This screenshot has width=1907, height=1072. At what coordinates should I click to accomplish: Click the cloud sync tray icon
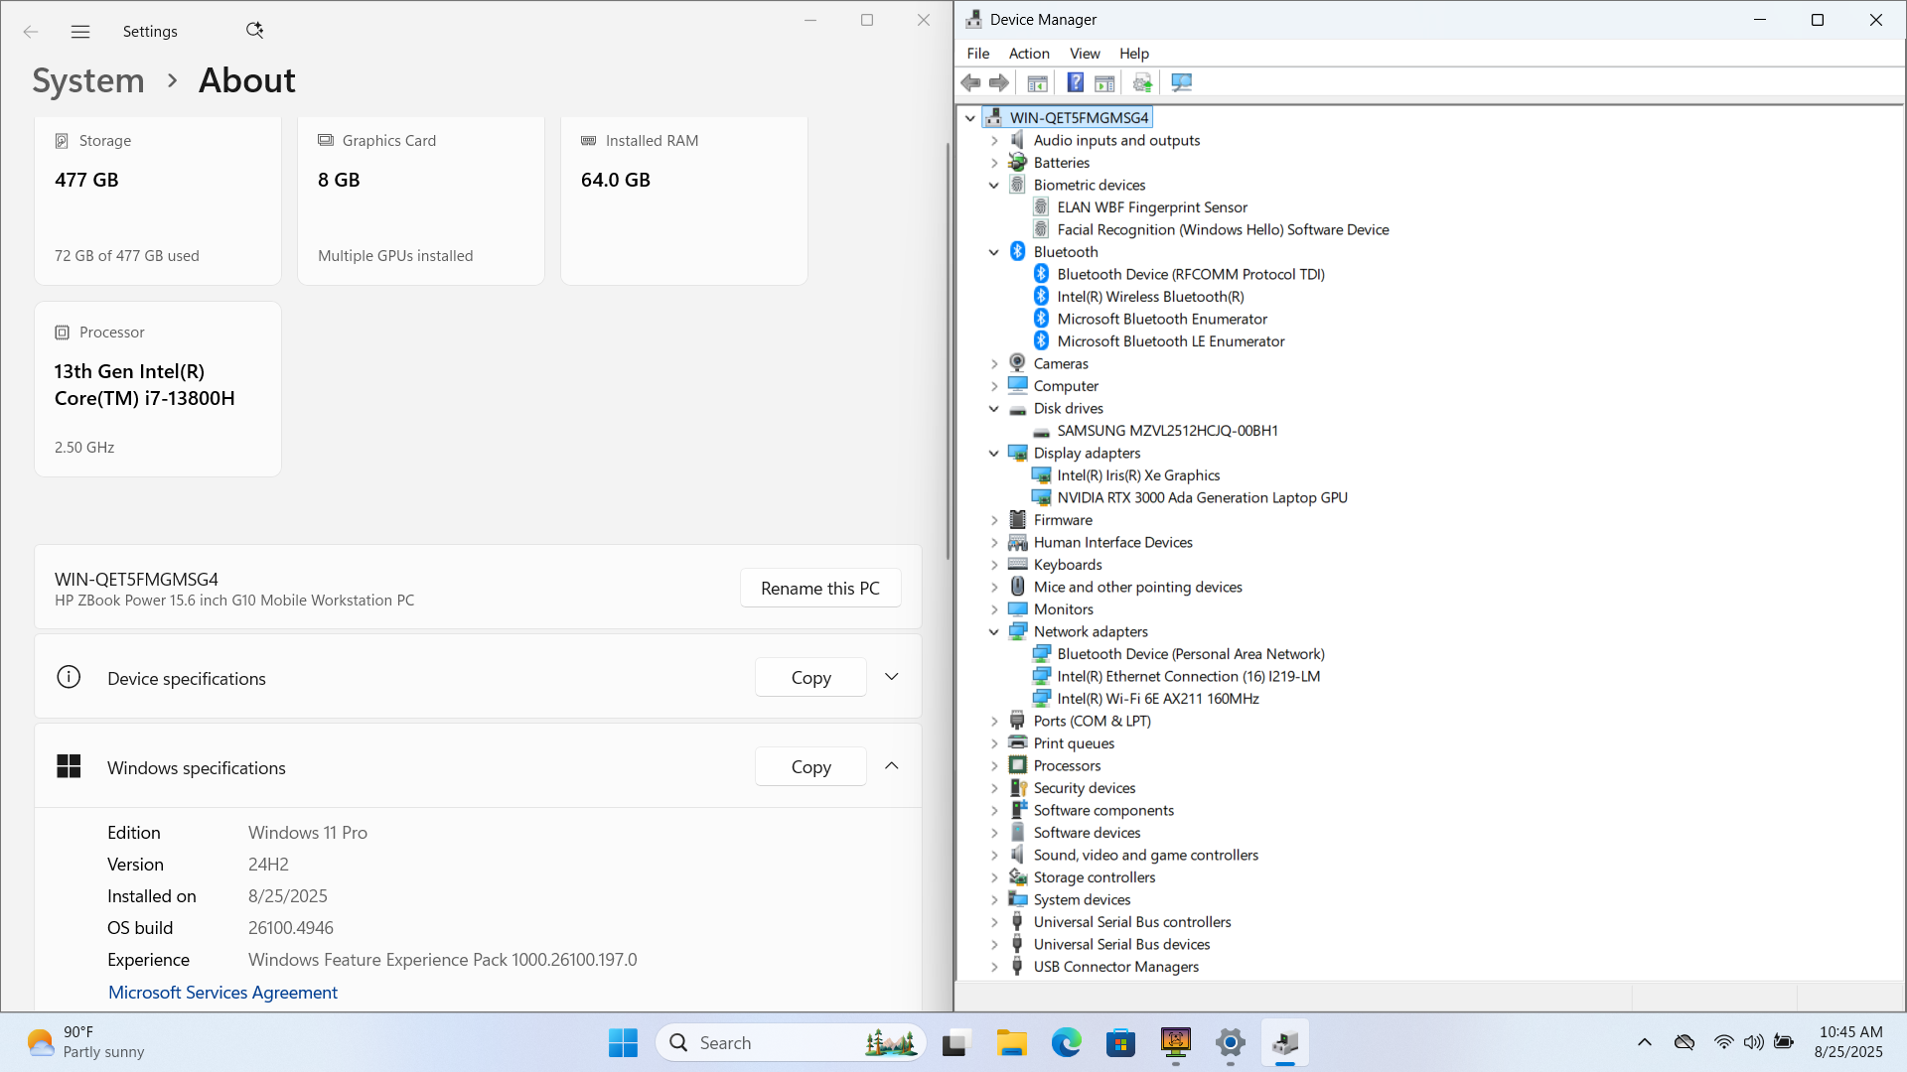(x=1685, y=1042)
